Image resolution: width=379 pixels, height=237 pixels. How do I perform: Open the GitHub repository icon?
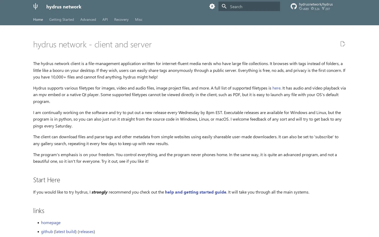tap(294, 7)
